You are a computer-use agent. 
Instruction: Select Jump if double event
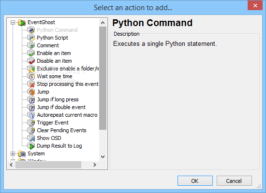coord(61,107)
